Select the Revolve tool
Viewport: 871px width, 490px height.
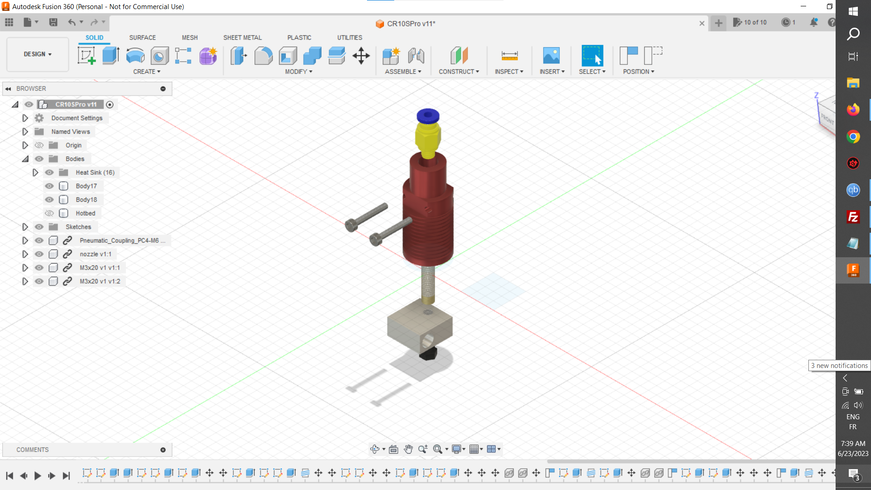(135, 56)
